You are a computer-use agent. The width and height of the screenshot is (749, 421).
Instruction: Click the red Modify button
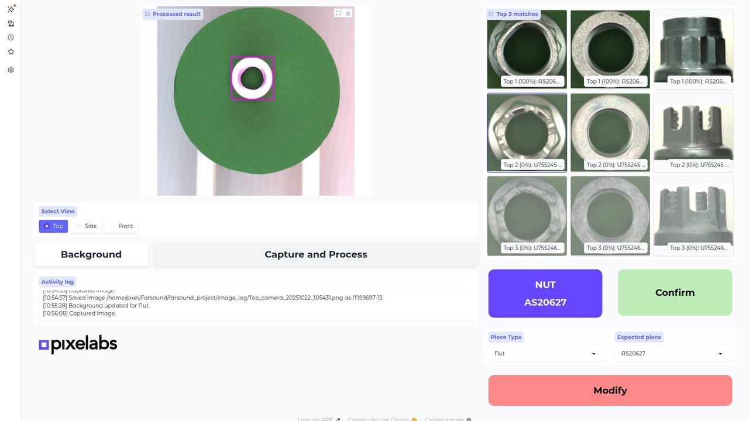pos(610,391)
